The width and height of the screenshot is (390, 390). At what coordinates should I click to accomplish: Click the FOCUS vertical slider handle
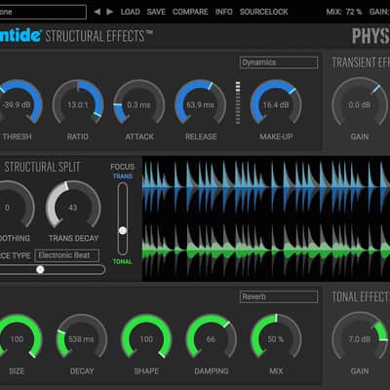123,231
